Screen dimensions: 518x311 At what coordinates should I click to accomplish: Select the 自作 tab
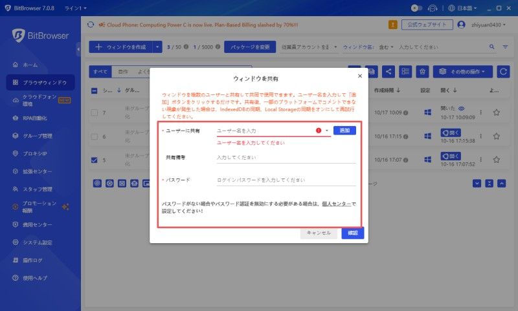(x=123, y=72)
